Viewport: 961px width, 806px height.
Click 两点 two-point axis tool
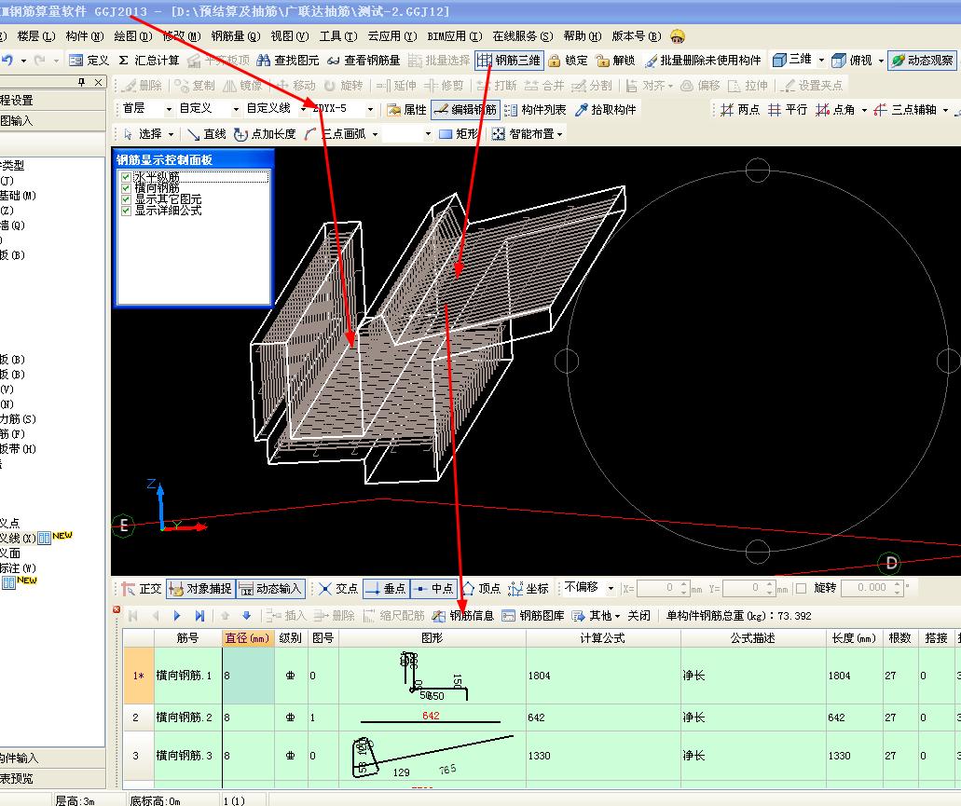pyautogui.click(x=740, y=110)
